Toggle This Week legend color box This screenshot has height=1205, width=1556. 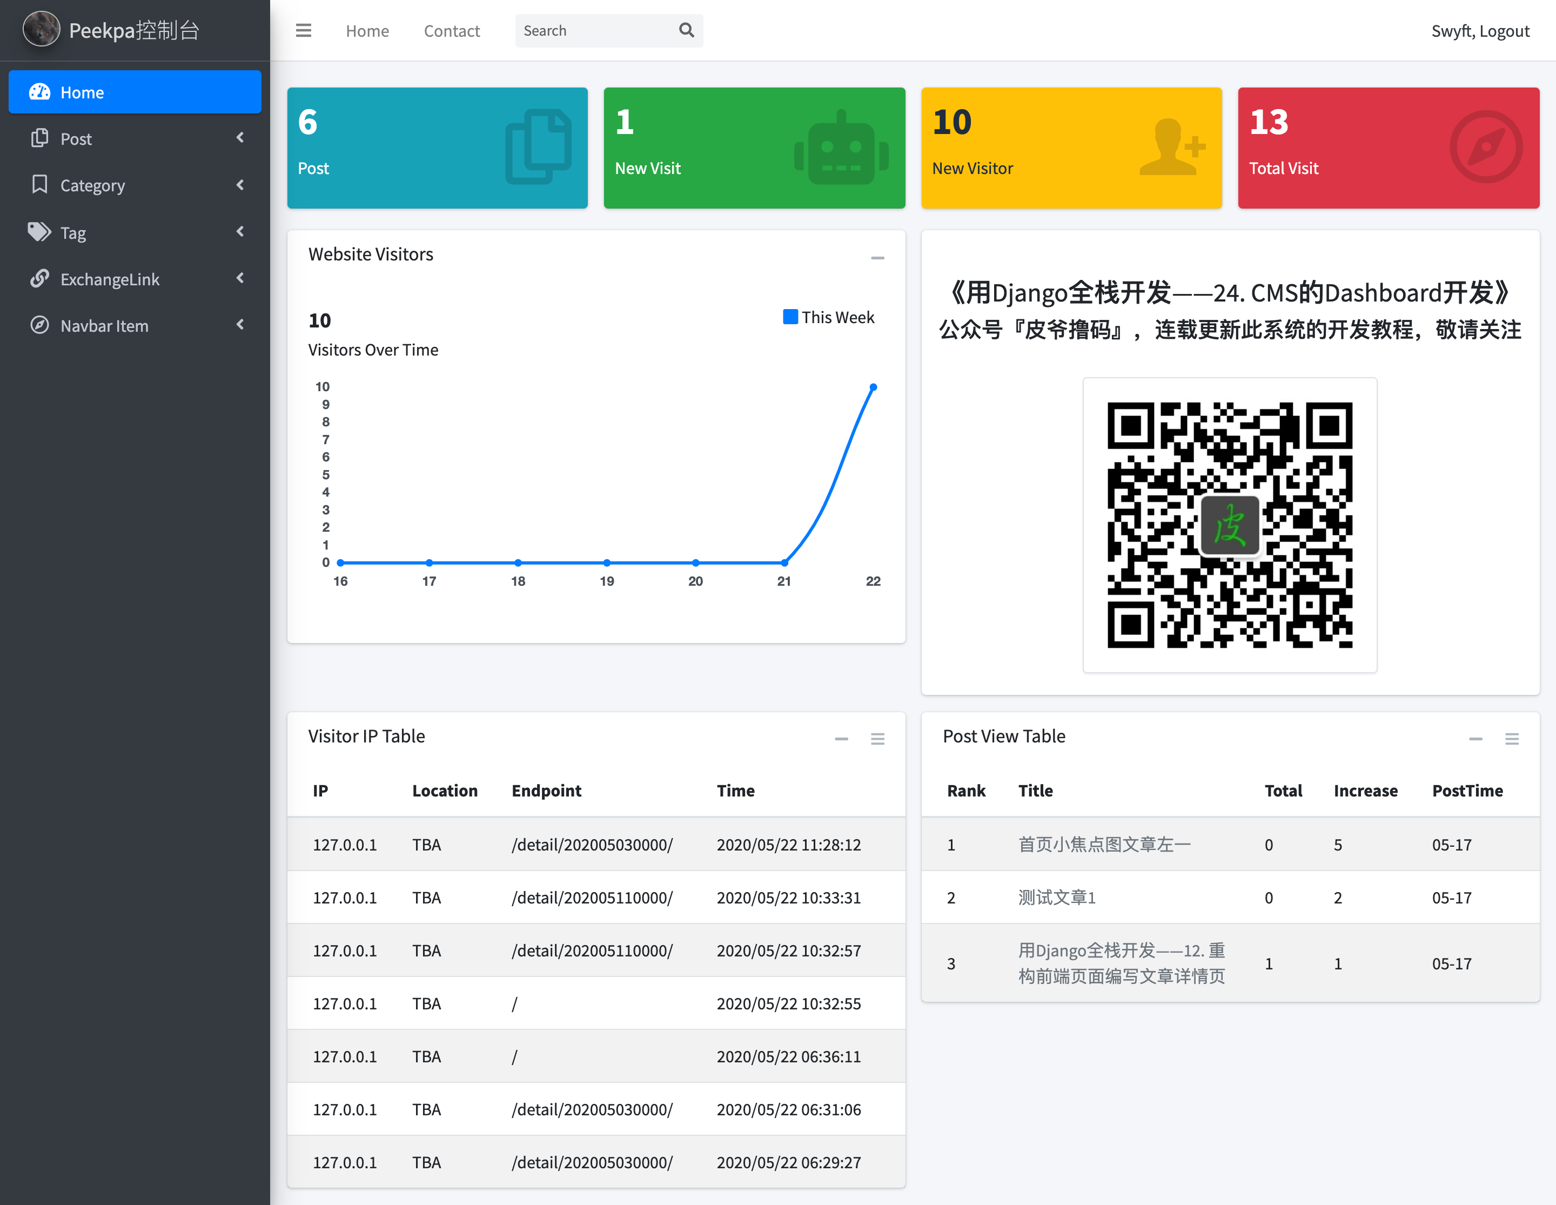pos(790,317)
